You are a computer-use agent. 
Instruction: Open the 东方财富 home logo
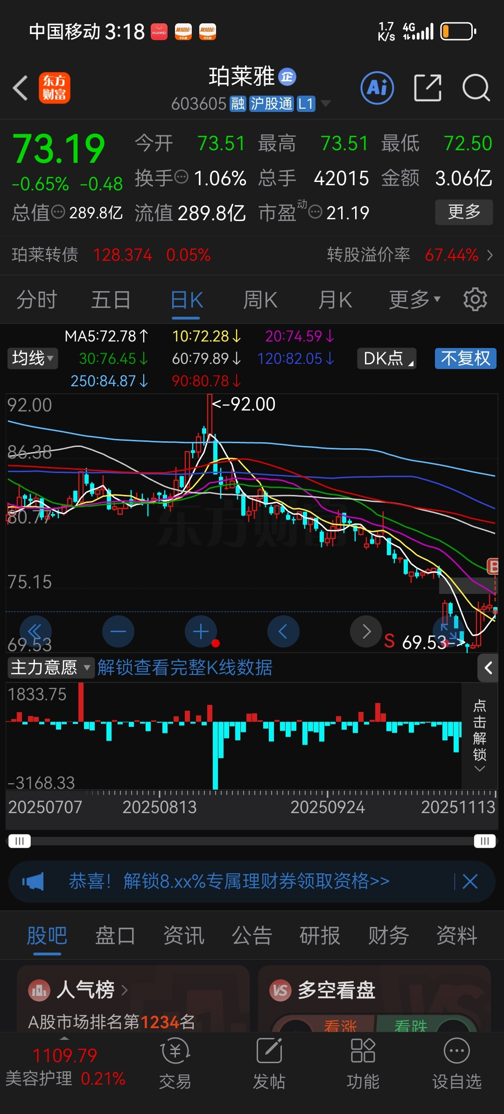[x=54, y=88]
